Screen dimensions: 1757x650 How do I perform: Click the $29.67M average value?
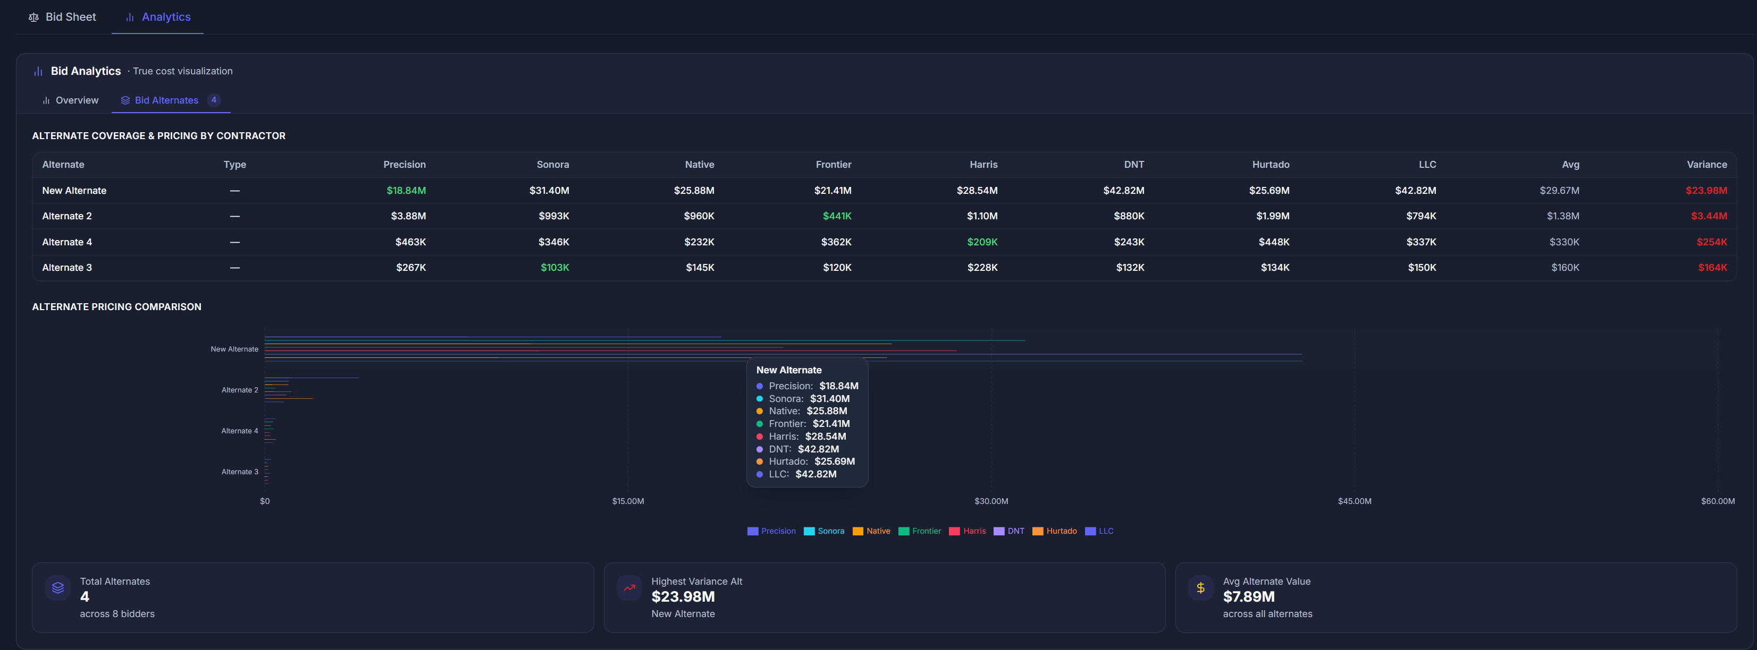pos(1559,191)
